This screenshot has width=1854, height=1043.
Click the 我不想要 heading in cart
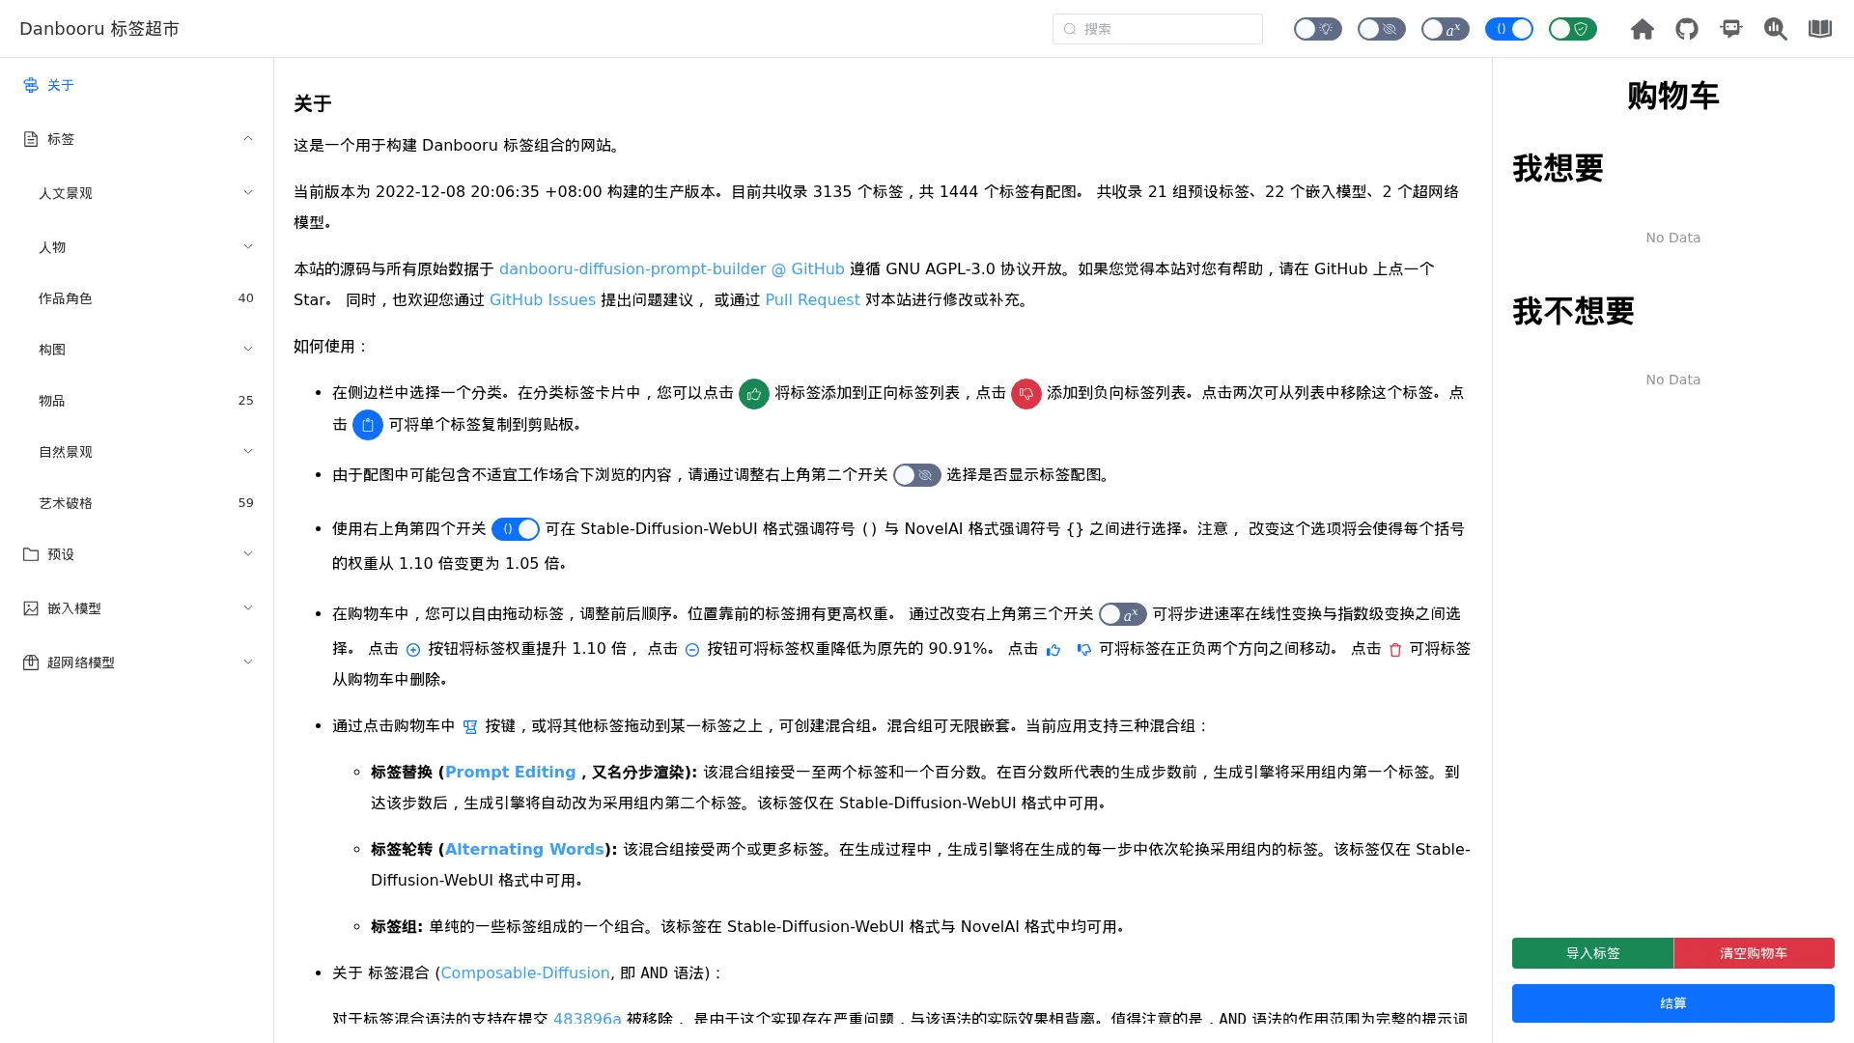tap(1573, 312)
